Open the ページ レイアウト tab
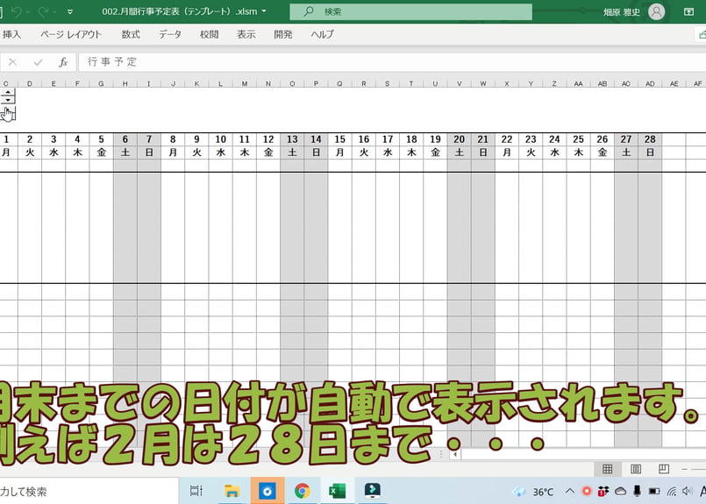Viewport: 706px width, 504px height. (x=71, y=35)
